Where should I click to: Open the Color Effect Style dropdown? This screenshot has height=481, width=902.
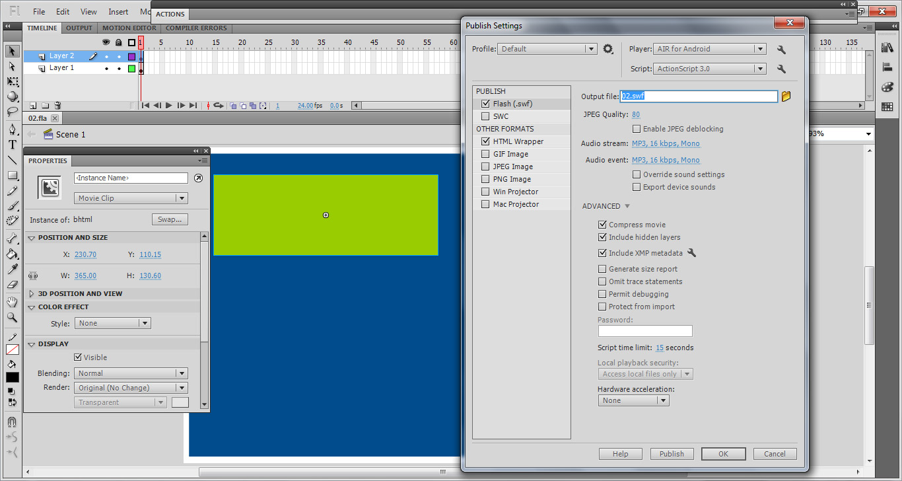click(113, 323)
